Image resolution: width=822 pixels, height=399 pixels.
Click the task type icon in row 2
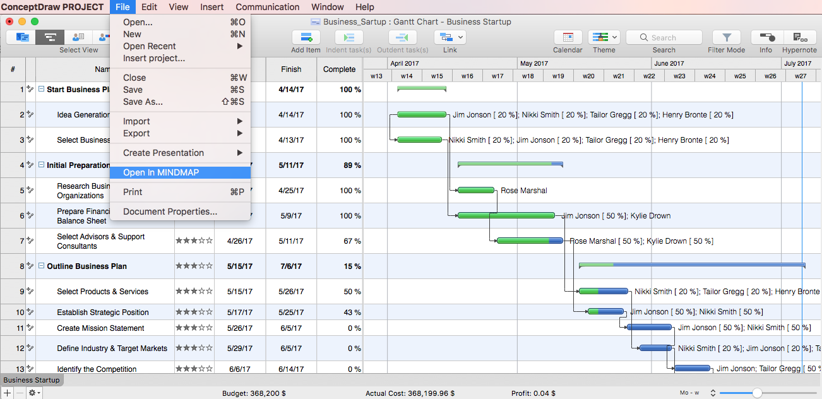click(30, 114)
